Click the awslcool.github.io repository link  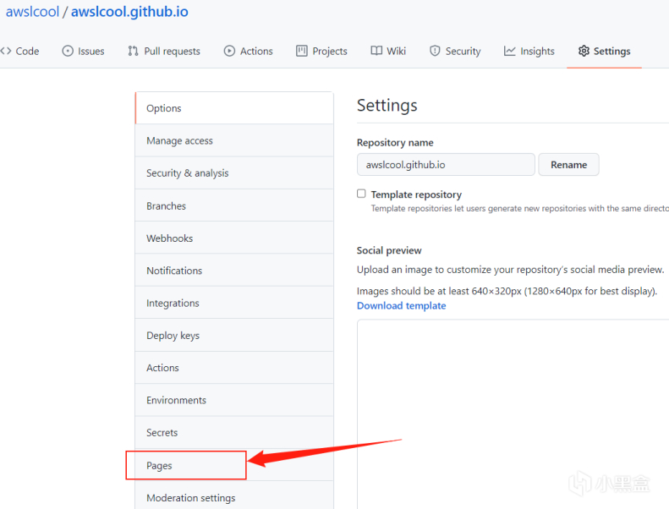129,12
